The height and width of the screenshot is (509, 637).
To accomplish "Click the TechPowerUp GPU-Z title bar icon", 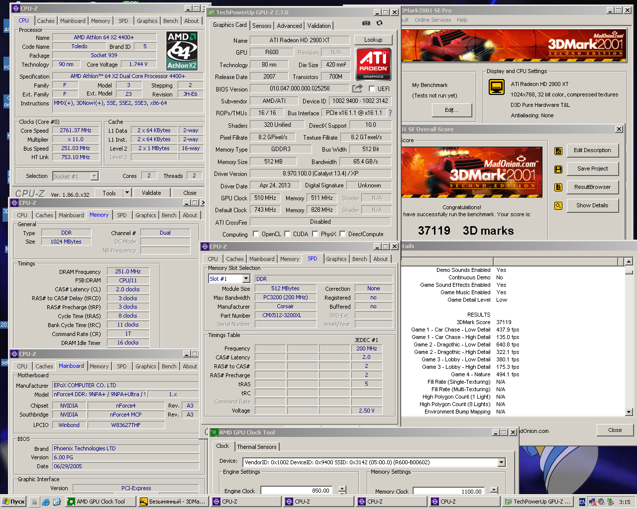I will [211, 12].
